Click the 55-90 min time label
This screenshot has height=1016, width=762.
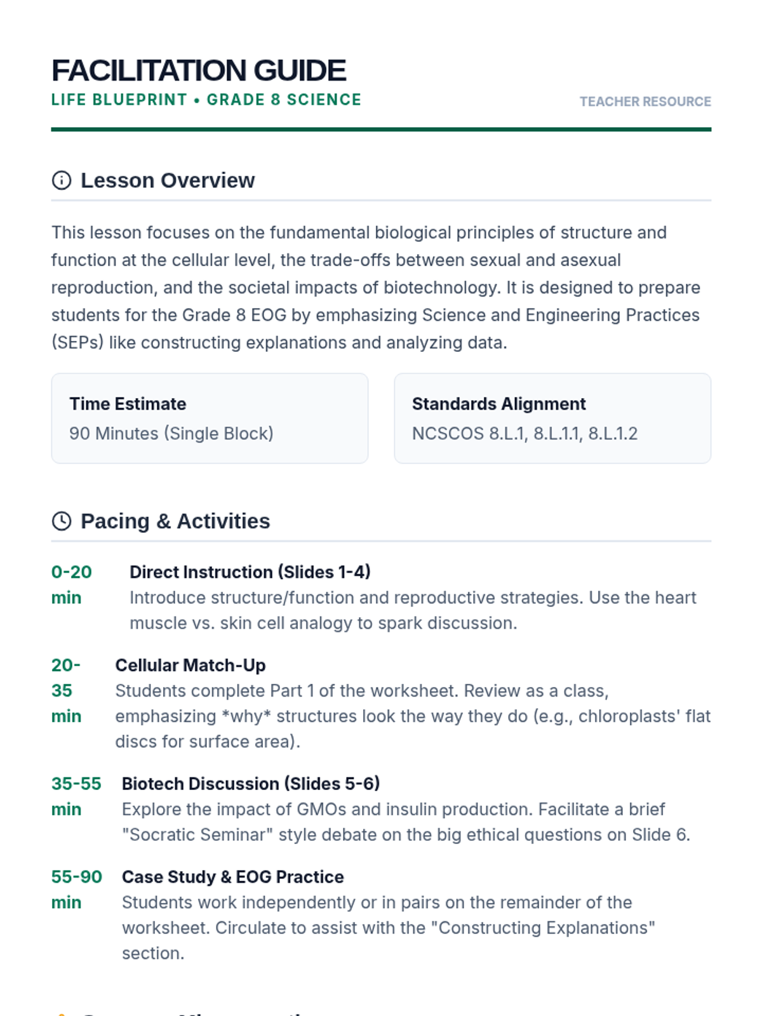[x=76, y=890]
